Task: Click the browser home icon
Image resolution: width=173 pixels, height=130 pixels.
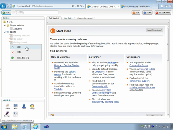Action: 162,6
